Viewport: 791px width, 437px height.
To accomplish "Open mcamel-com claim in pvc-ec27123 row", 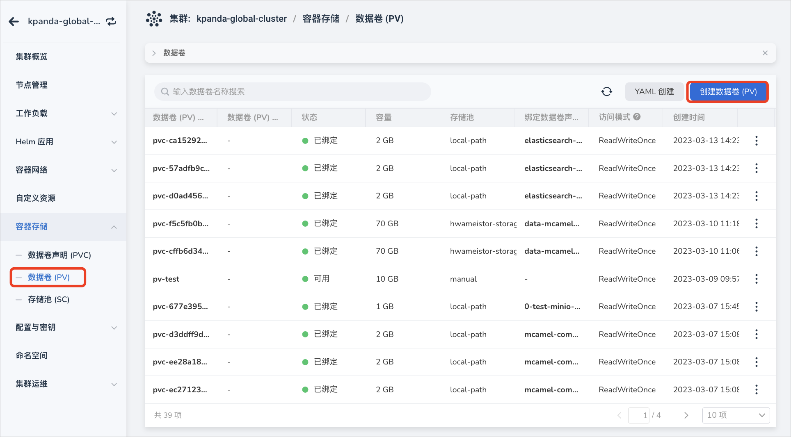I will 551,389.
